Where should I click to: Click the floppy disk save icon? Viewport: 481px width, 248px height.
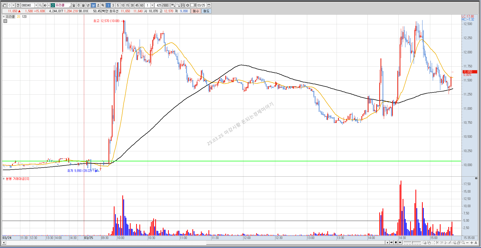click(x=183, y=5)
